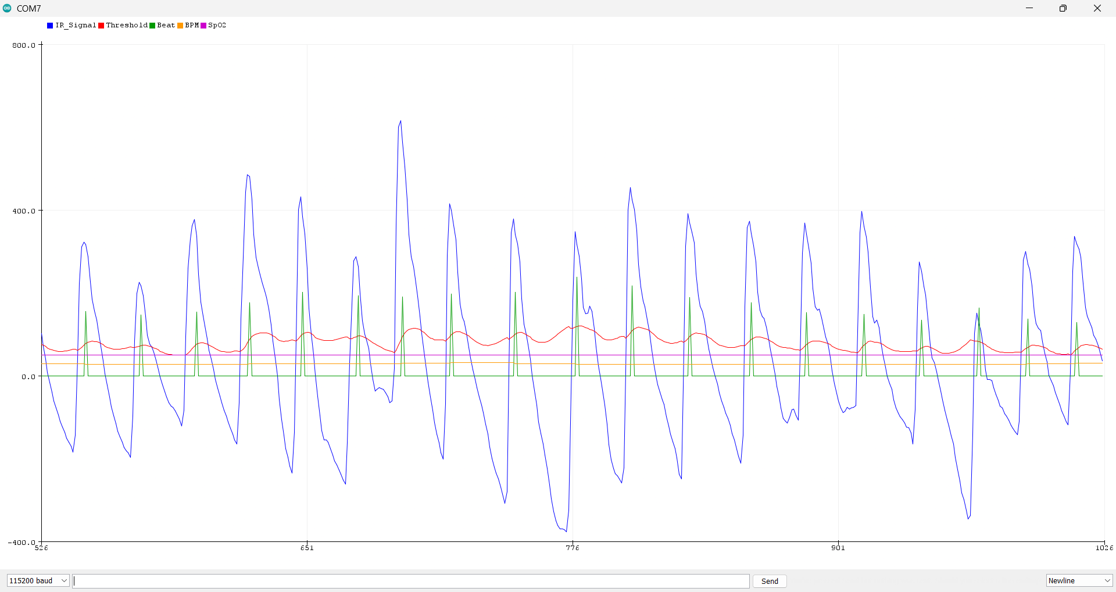
Task: Click the serial message input field
Action: [x=407, y=580]
